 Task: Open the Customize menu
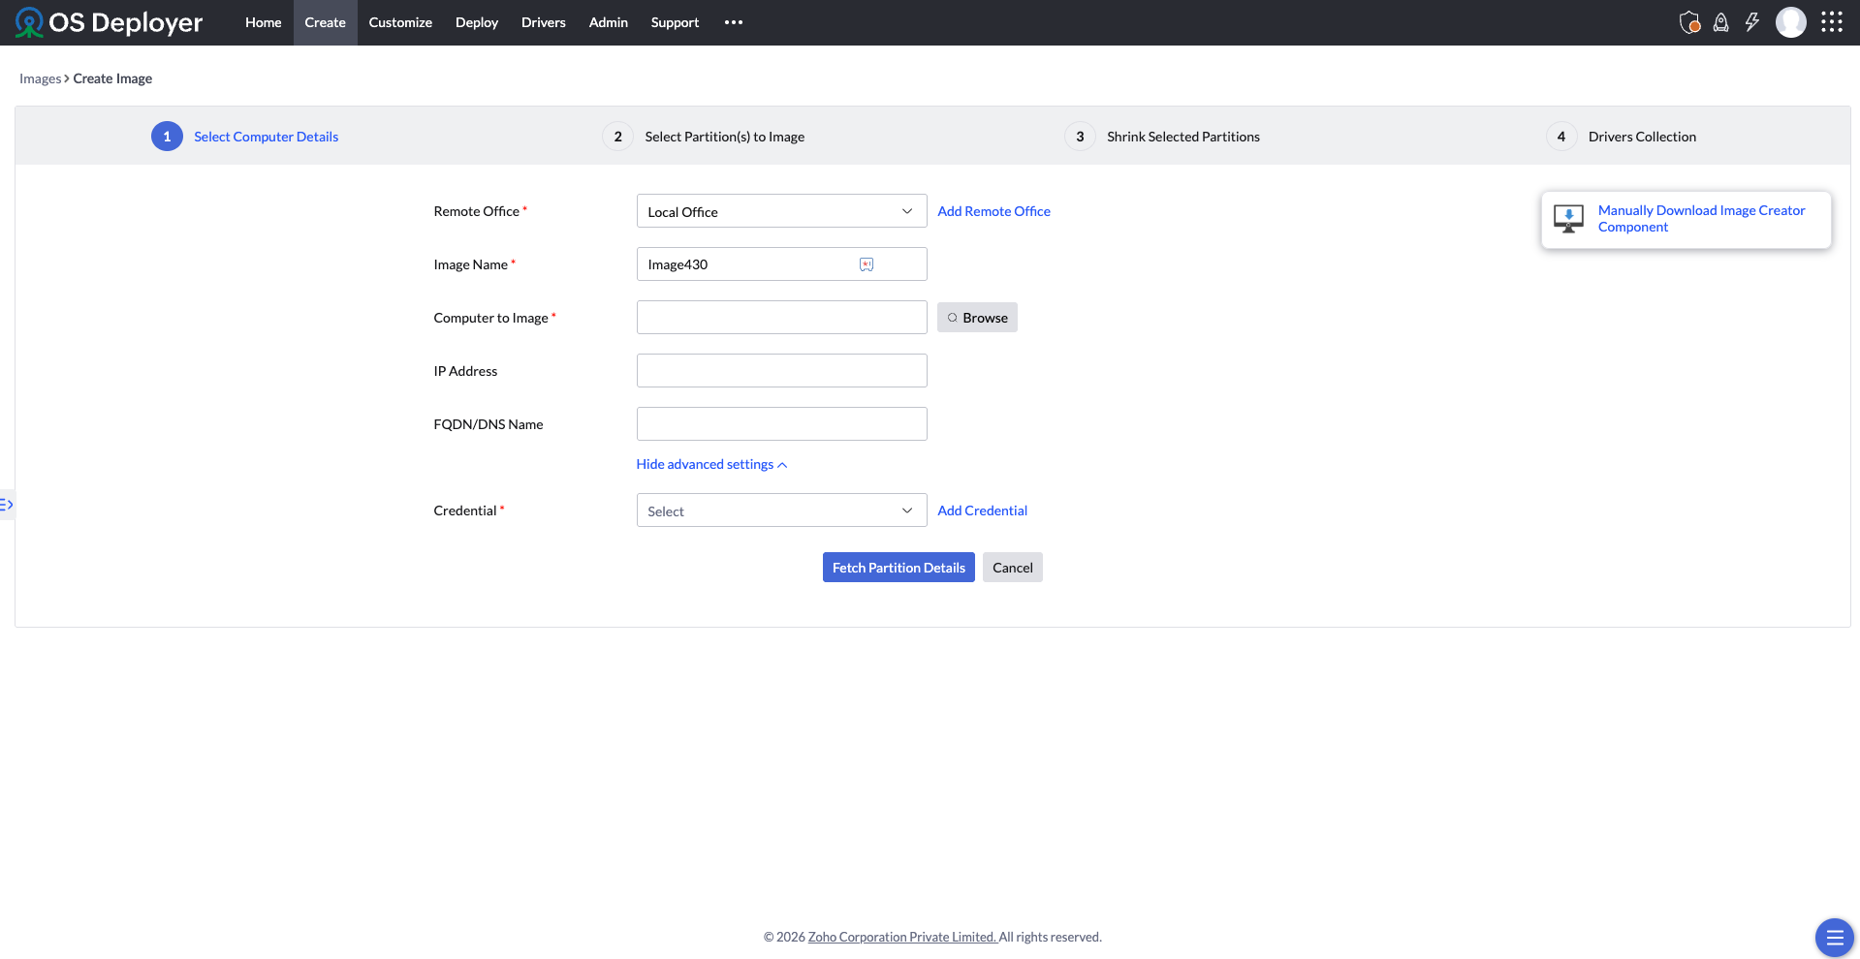click(400, 22)
